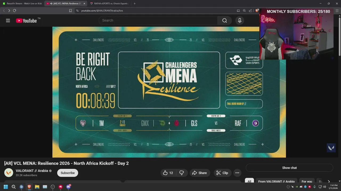Switch to RAFHA eSPORTS vs Ghoois tab
341x191 pixels.
tap(109, 3)
